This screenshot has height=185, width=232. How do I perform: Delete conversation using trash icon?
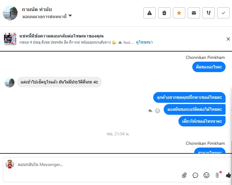click(164, 13)
